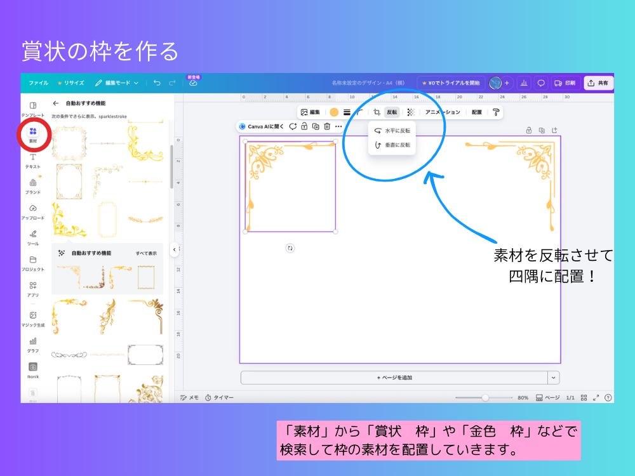
Task: Click the 編集 image edit button
Action: (311, 112)
